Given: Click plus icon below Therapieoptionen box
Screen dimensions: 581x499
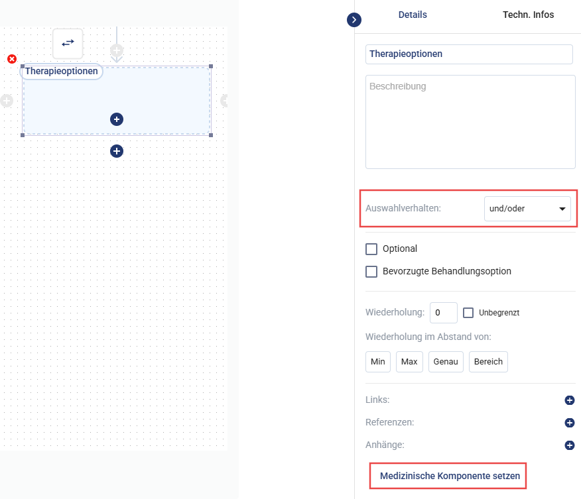Looking at the screenshot, I should pyautogui.click(x=117, y=151).
